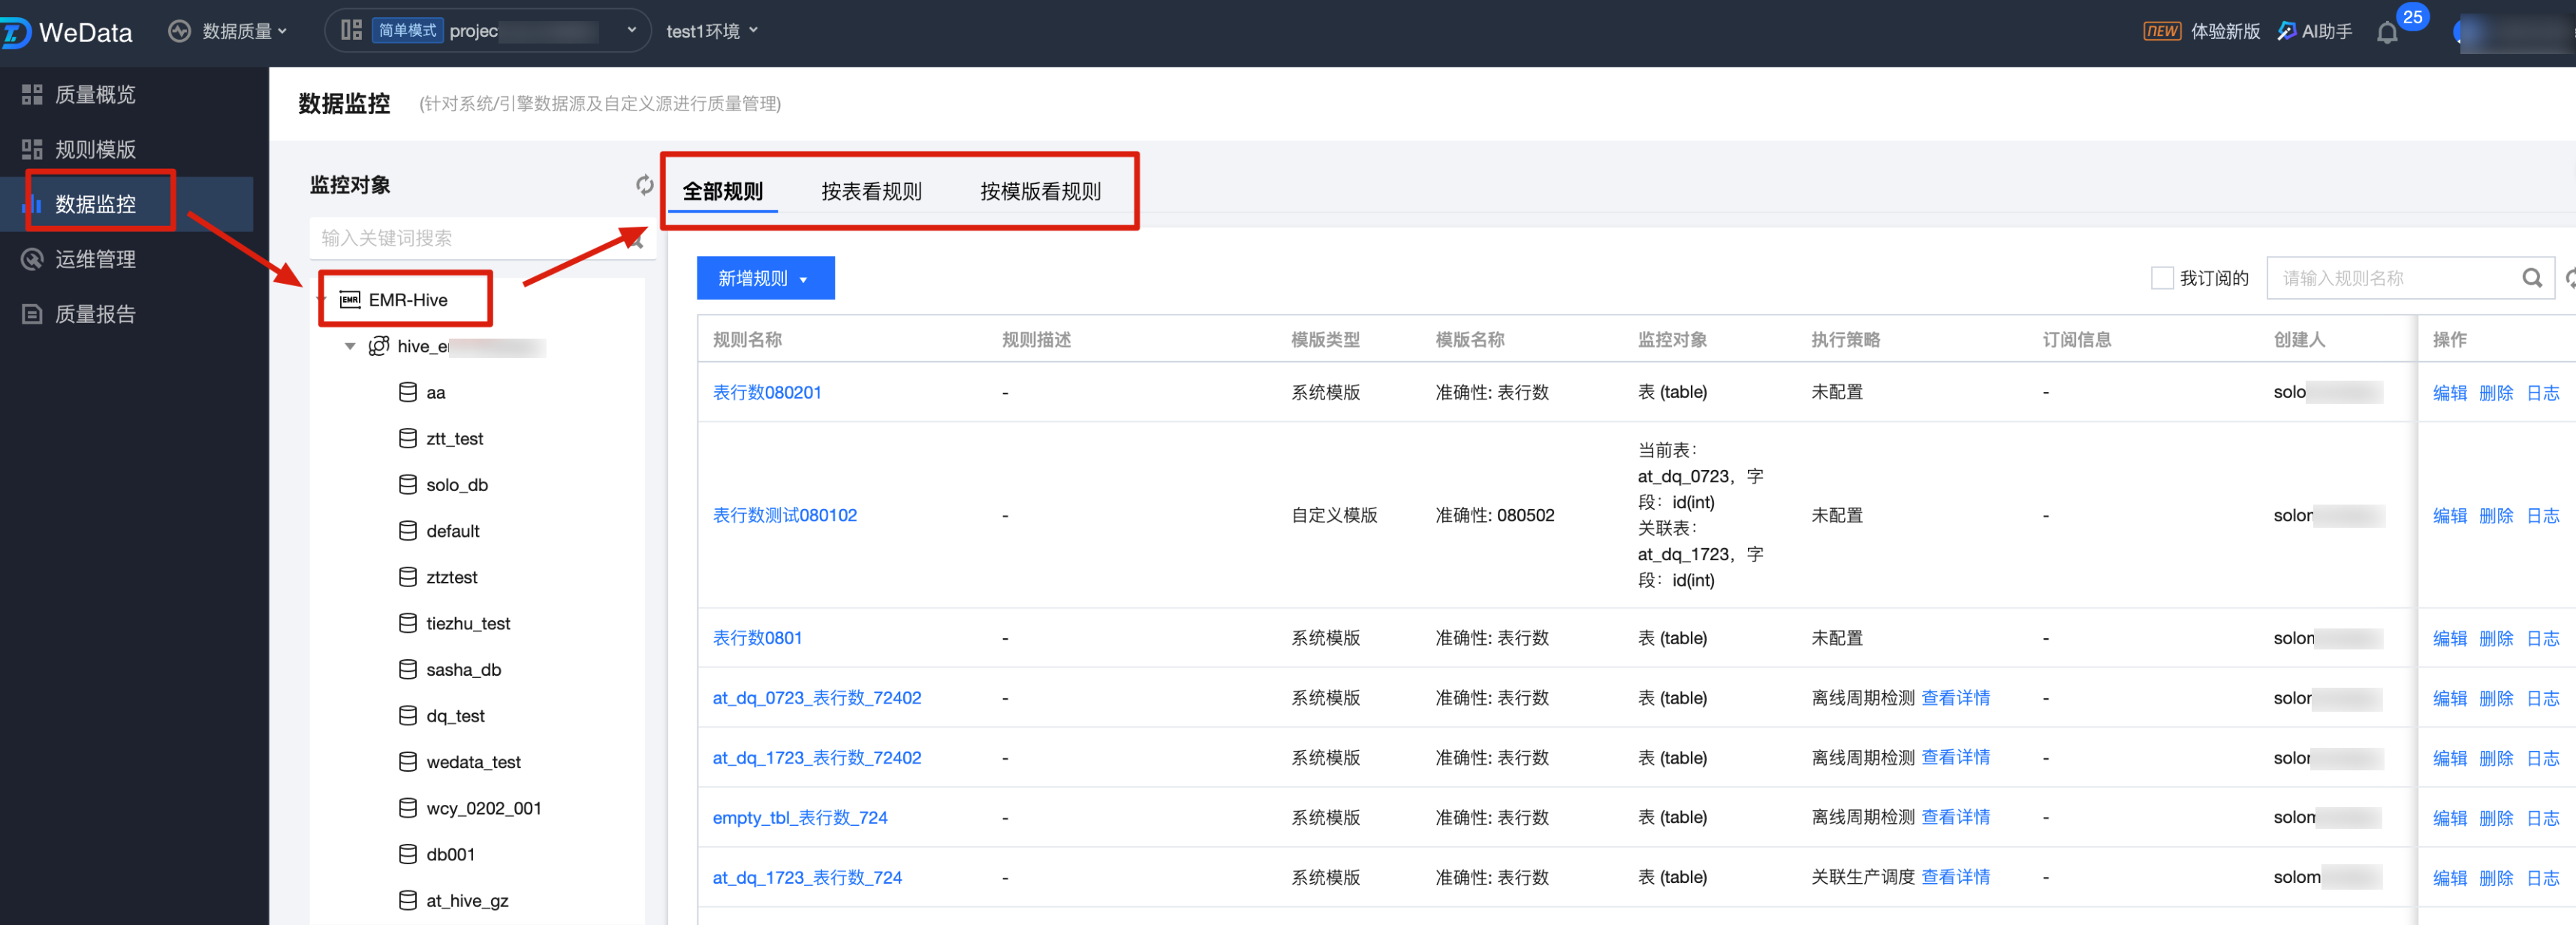
Task: Click the notification bell icon
Action: pyautogui.click(x=2387, y=33)
